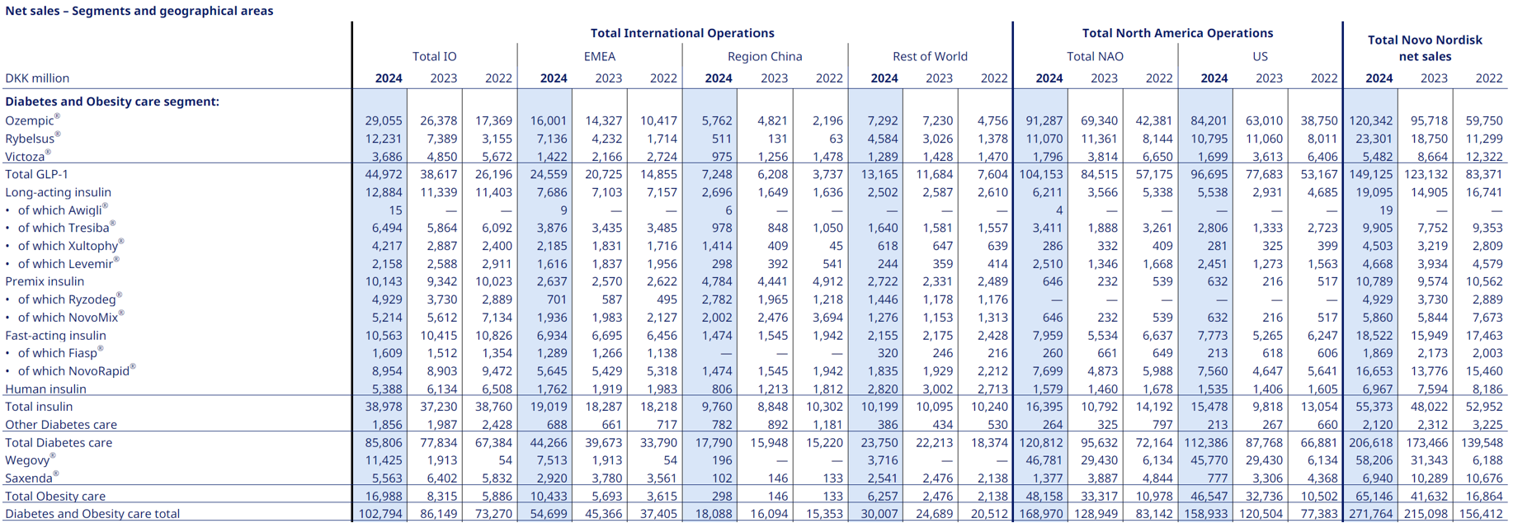Screen dimensions: 1513x523
Task: Click Long-acting insulin net sales value 19,095
Action: [x=1374, y=192]
